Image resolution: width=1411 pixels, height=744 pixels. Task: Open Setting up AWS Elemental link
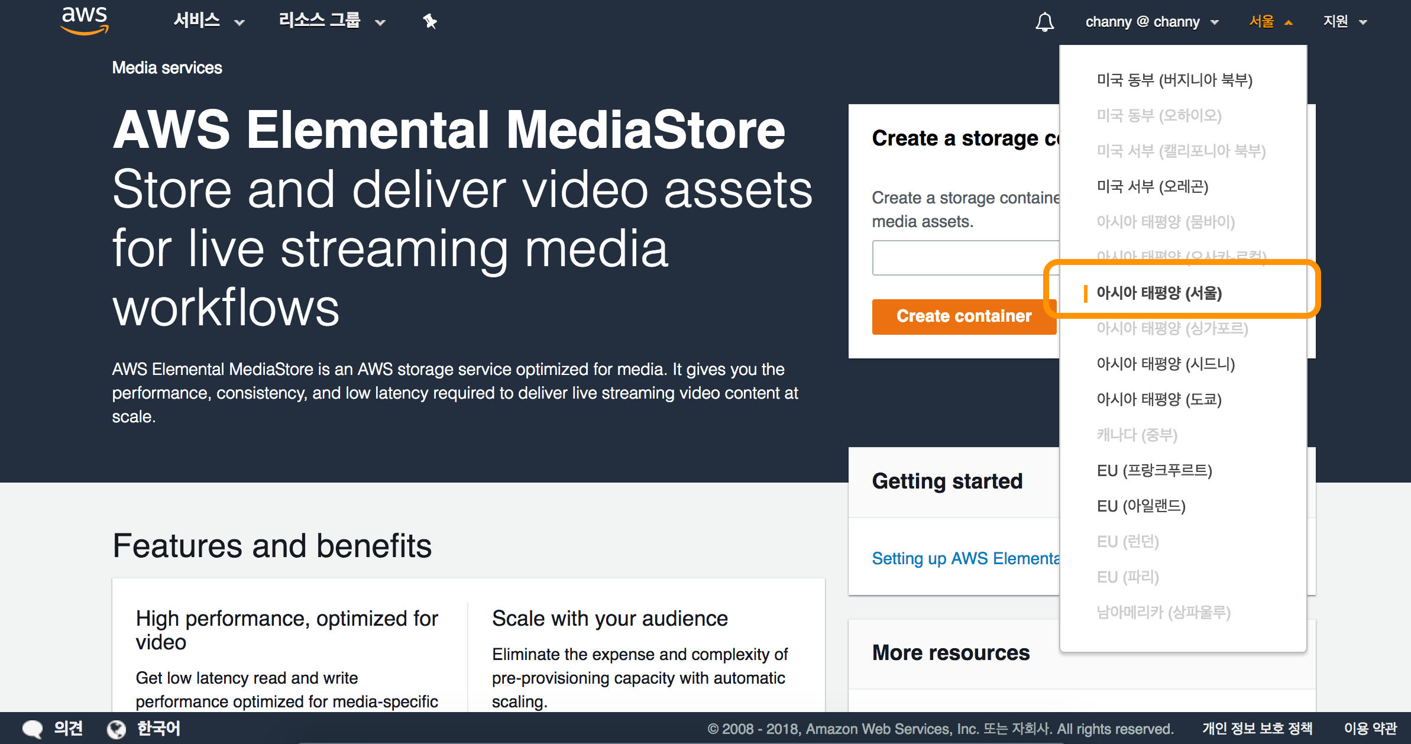click(965, 558)
